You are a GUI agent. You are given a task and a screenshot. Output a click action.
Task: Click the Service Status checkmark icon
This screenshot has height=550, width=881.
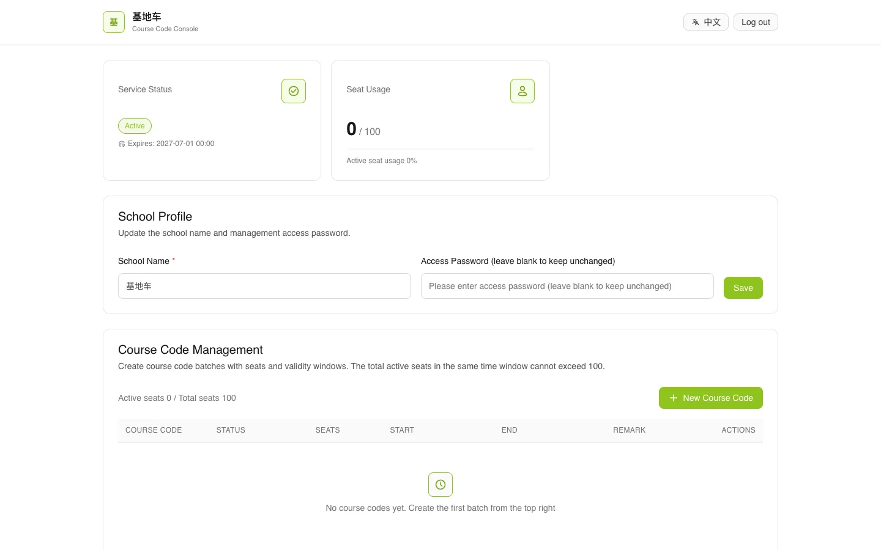[x=294, y=91]
